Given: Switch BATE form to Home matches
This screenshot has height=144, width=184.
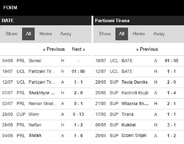Looking at the screenshot, I should 45,34.
